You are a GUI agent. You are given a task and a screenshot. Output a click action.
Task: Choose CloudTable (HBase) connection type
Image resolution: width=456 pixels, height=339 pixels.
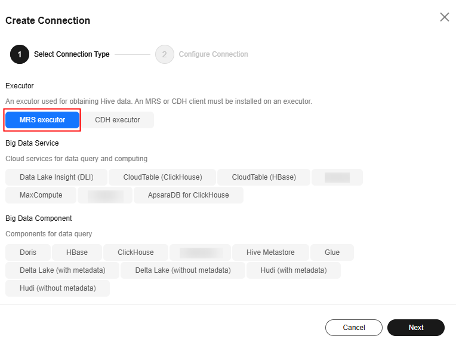point(264,177)
